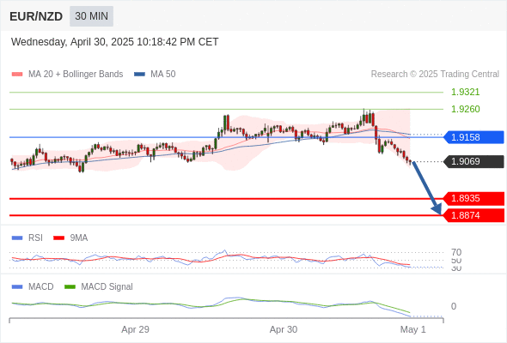Image resolution: width=507 pixels, height=343 pixels.
Task: Click the green 1.9321 resistance label
Action: tap(465, 92)
